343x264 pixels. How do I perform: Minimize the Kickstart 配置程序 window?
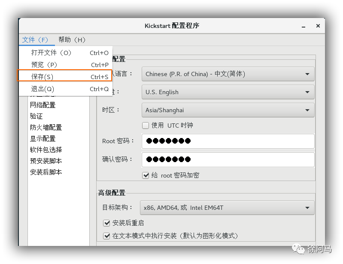click(304, 26)
